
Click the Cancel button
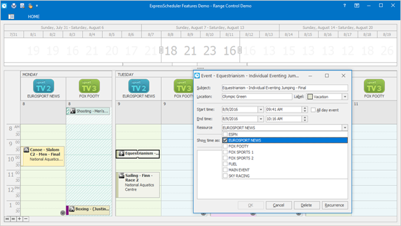coord(278,205)
